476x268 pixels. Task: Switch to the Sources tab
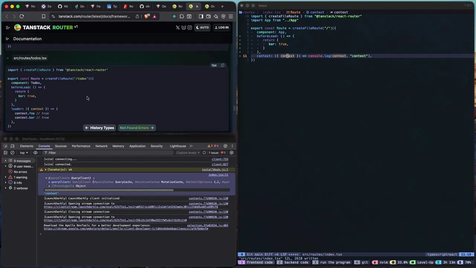(x=61, y=146)
